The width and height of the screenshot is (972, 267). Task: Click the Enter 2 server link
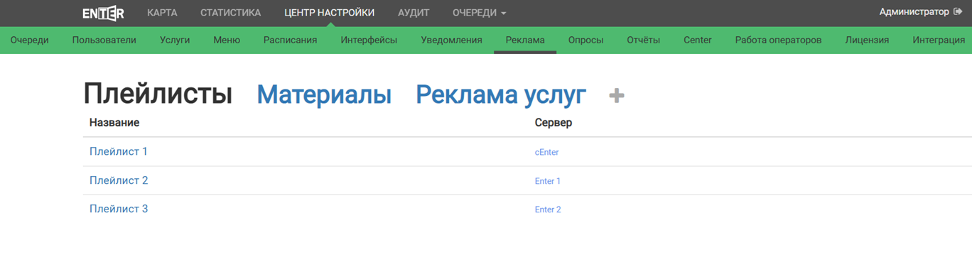coord(548,209)
